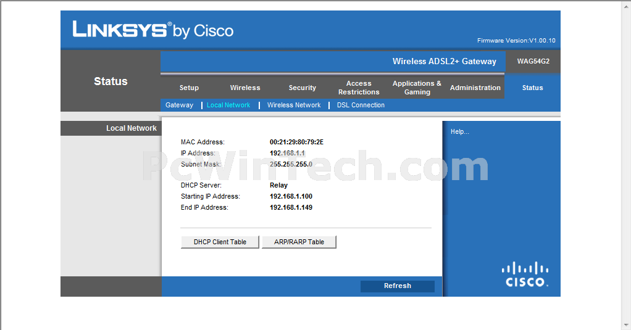
Task: Click the Wireless ADSL2+ Gateway title
Action: pos(445,62)
